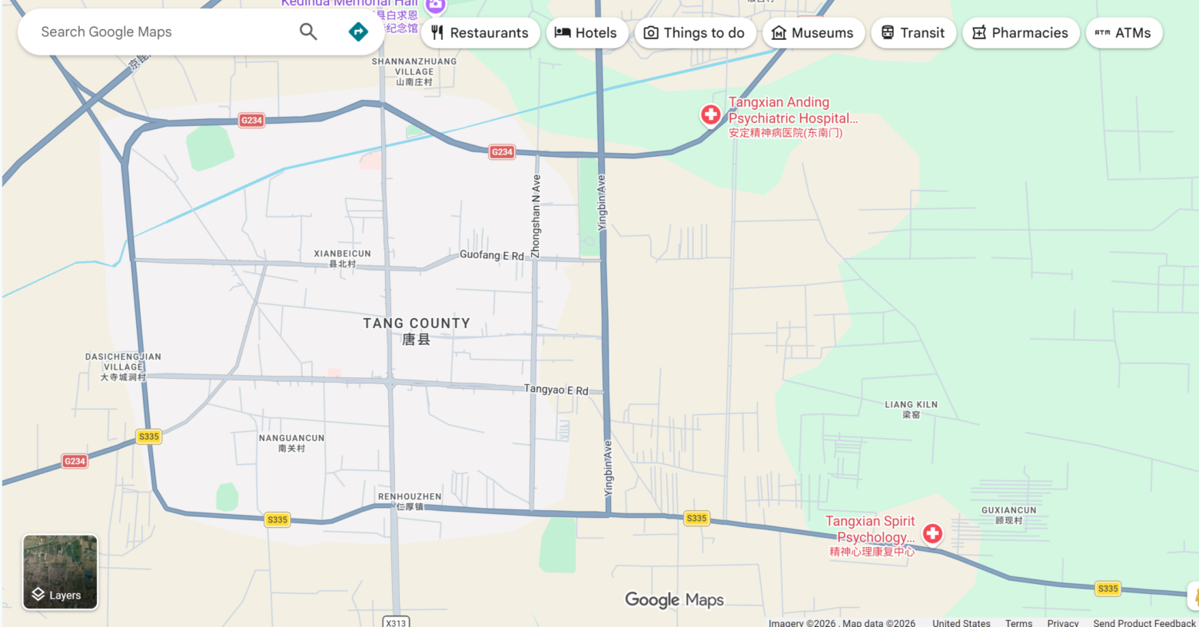The width and height of the screenshot is (1199, 627).
Task: Click the S335 shield west of Renhouzhen
Action: [x=277, y=519]
